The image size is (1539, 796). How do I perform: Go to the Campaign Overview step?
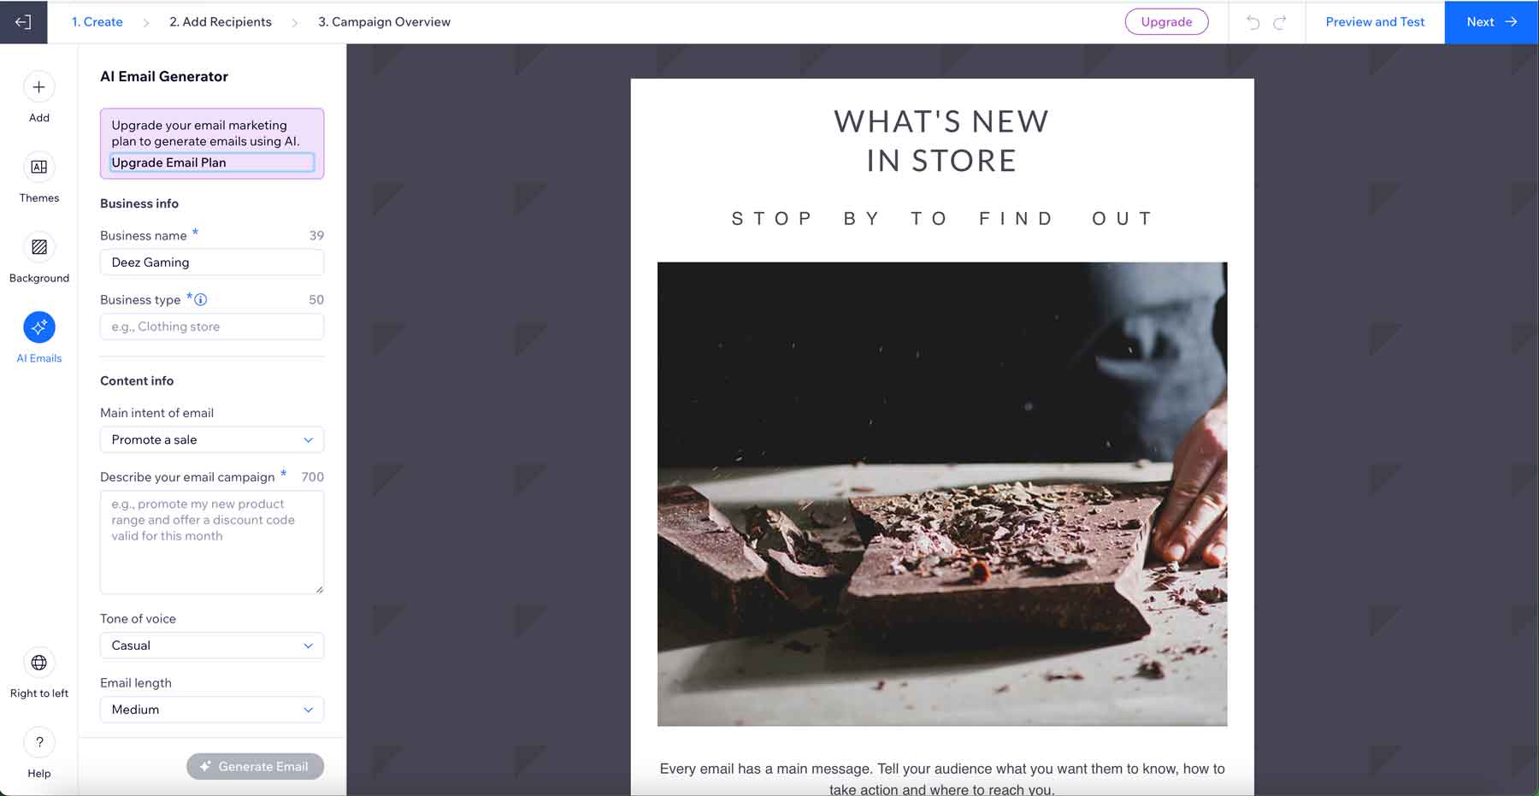tap(384, 22)
